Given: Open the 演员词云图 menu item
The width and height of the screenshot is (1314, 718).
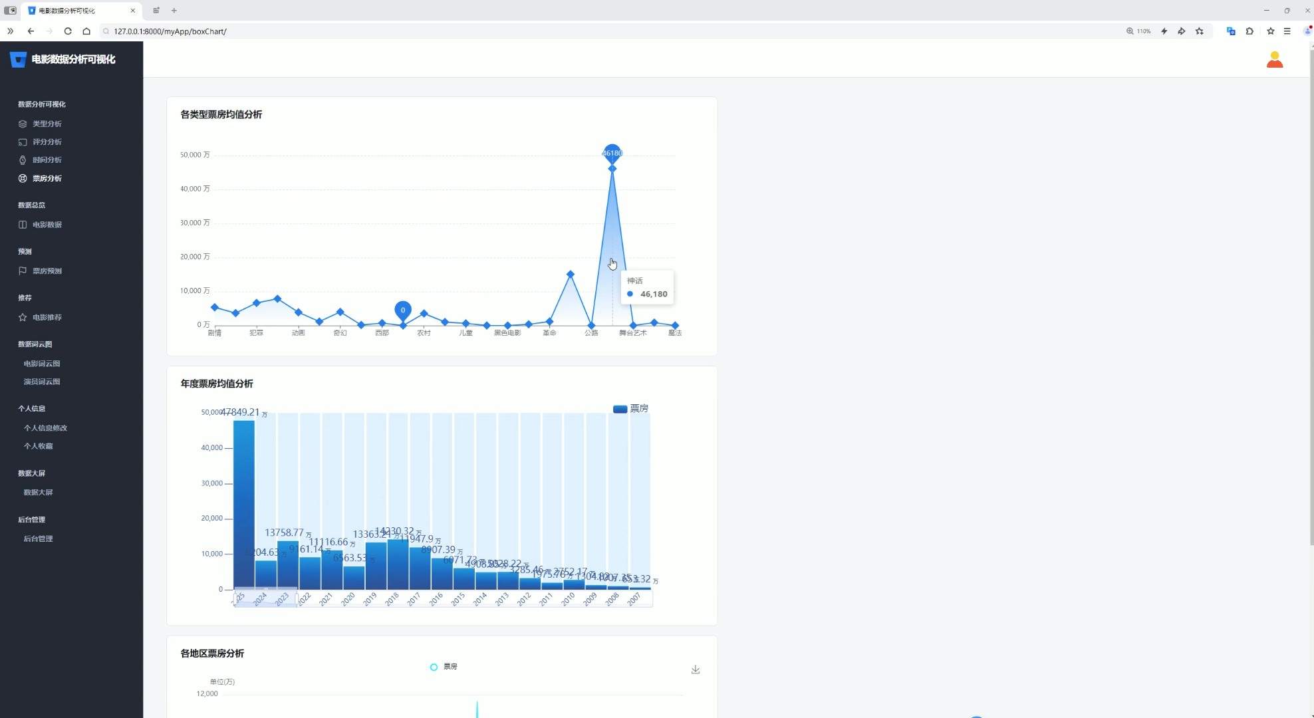Looking at the screenshot, I should pyautogui.click(x=42, y=382).
